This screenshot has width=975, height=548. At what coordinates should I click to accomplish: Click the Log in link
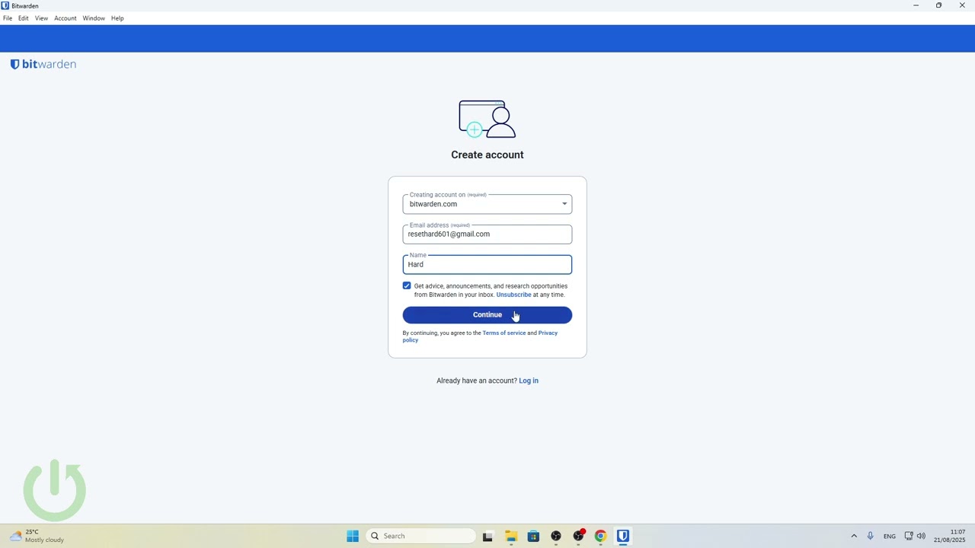(x=529, y=381)
